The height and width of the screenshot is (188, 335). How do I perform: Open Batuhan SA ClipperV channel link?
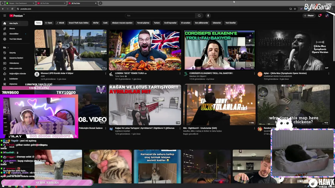tap(198, 76)
